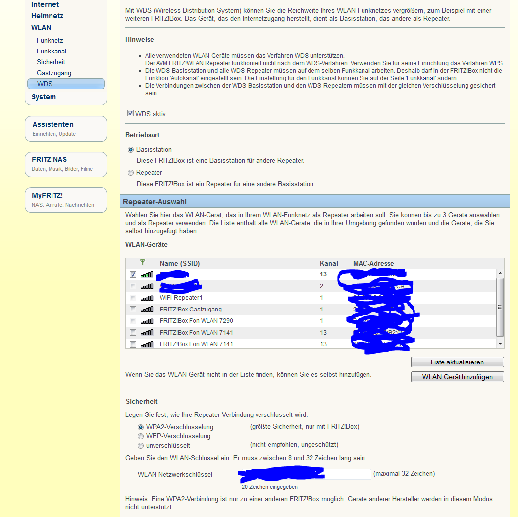The height and width of the screenshot is (517, 518).
Task: Go to the Funknetz page
Action: tap(50, 40)
